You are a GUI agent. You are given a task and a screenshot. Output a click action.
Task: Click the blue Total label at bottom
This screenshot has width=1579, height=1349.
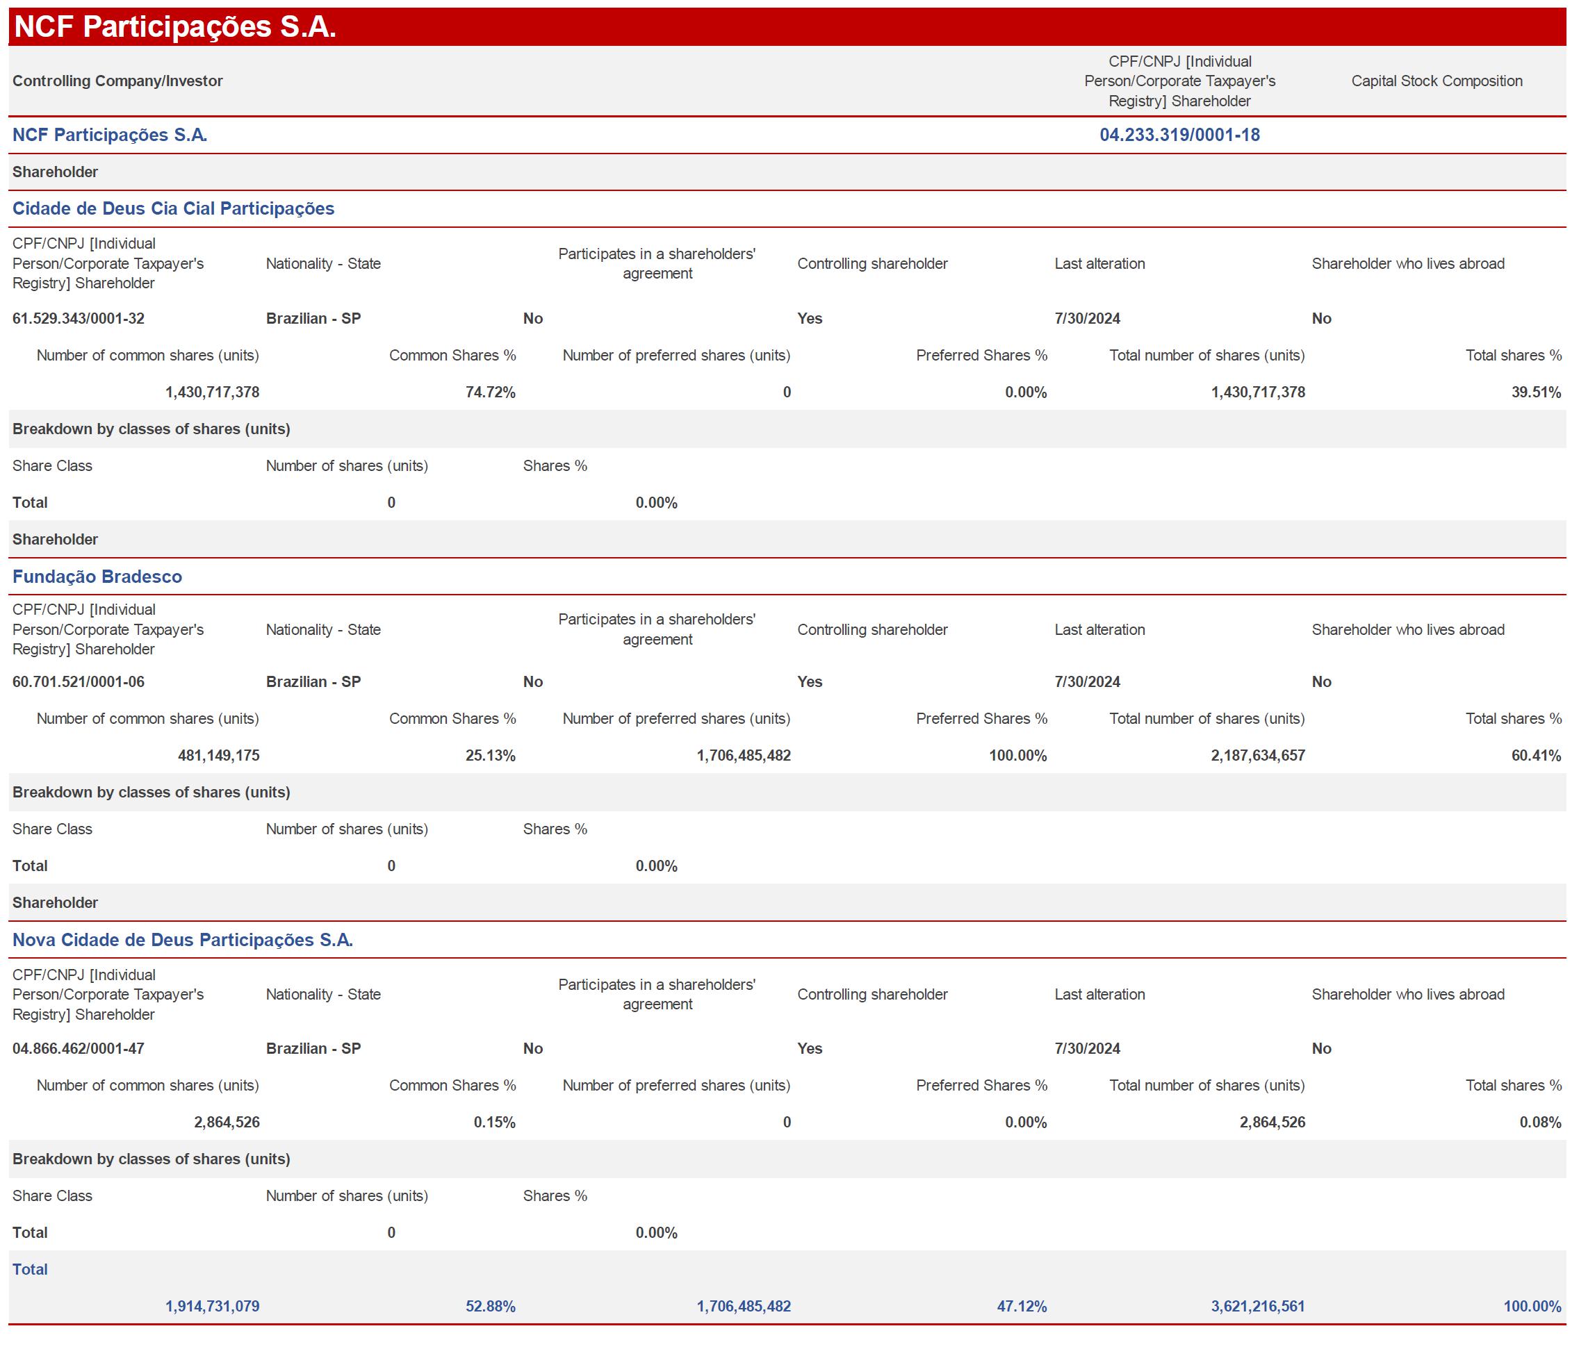[x=30, y=1269]
